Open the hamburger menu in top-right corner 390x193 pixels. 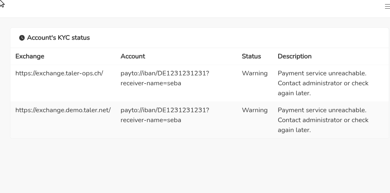coord(387,7)
